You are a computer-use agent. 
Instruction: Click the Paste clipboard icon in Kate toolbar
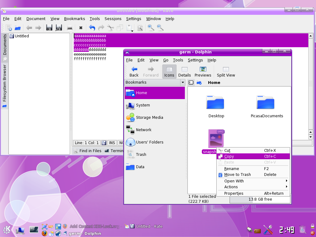coord(129,27)
